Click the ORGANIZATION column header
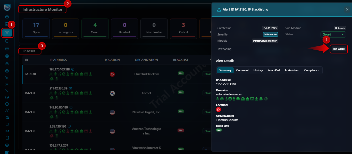The width and height of the screenshot is (352, 154). (146, 60)
